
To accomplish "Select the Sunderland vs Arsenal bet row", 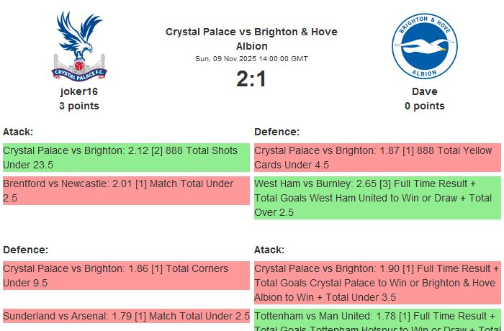I will pyautogui.click(x=126, y=315).
